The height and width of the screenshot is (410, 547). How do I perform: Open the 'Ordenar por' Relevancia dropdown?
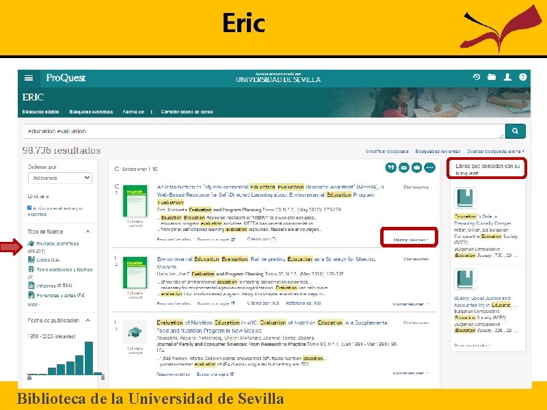click(x=60, y=178)
